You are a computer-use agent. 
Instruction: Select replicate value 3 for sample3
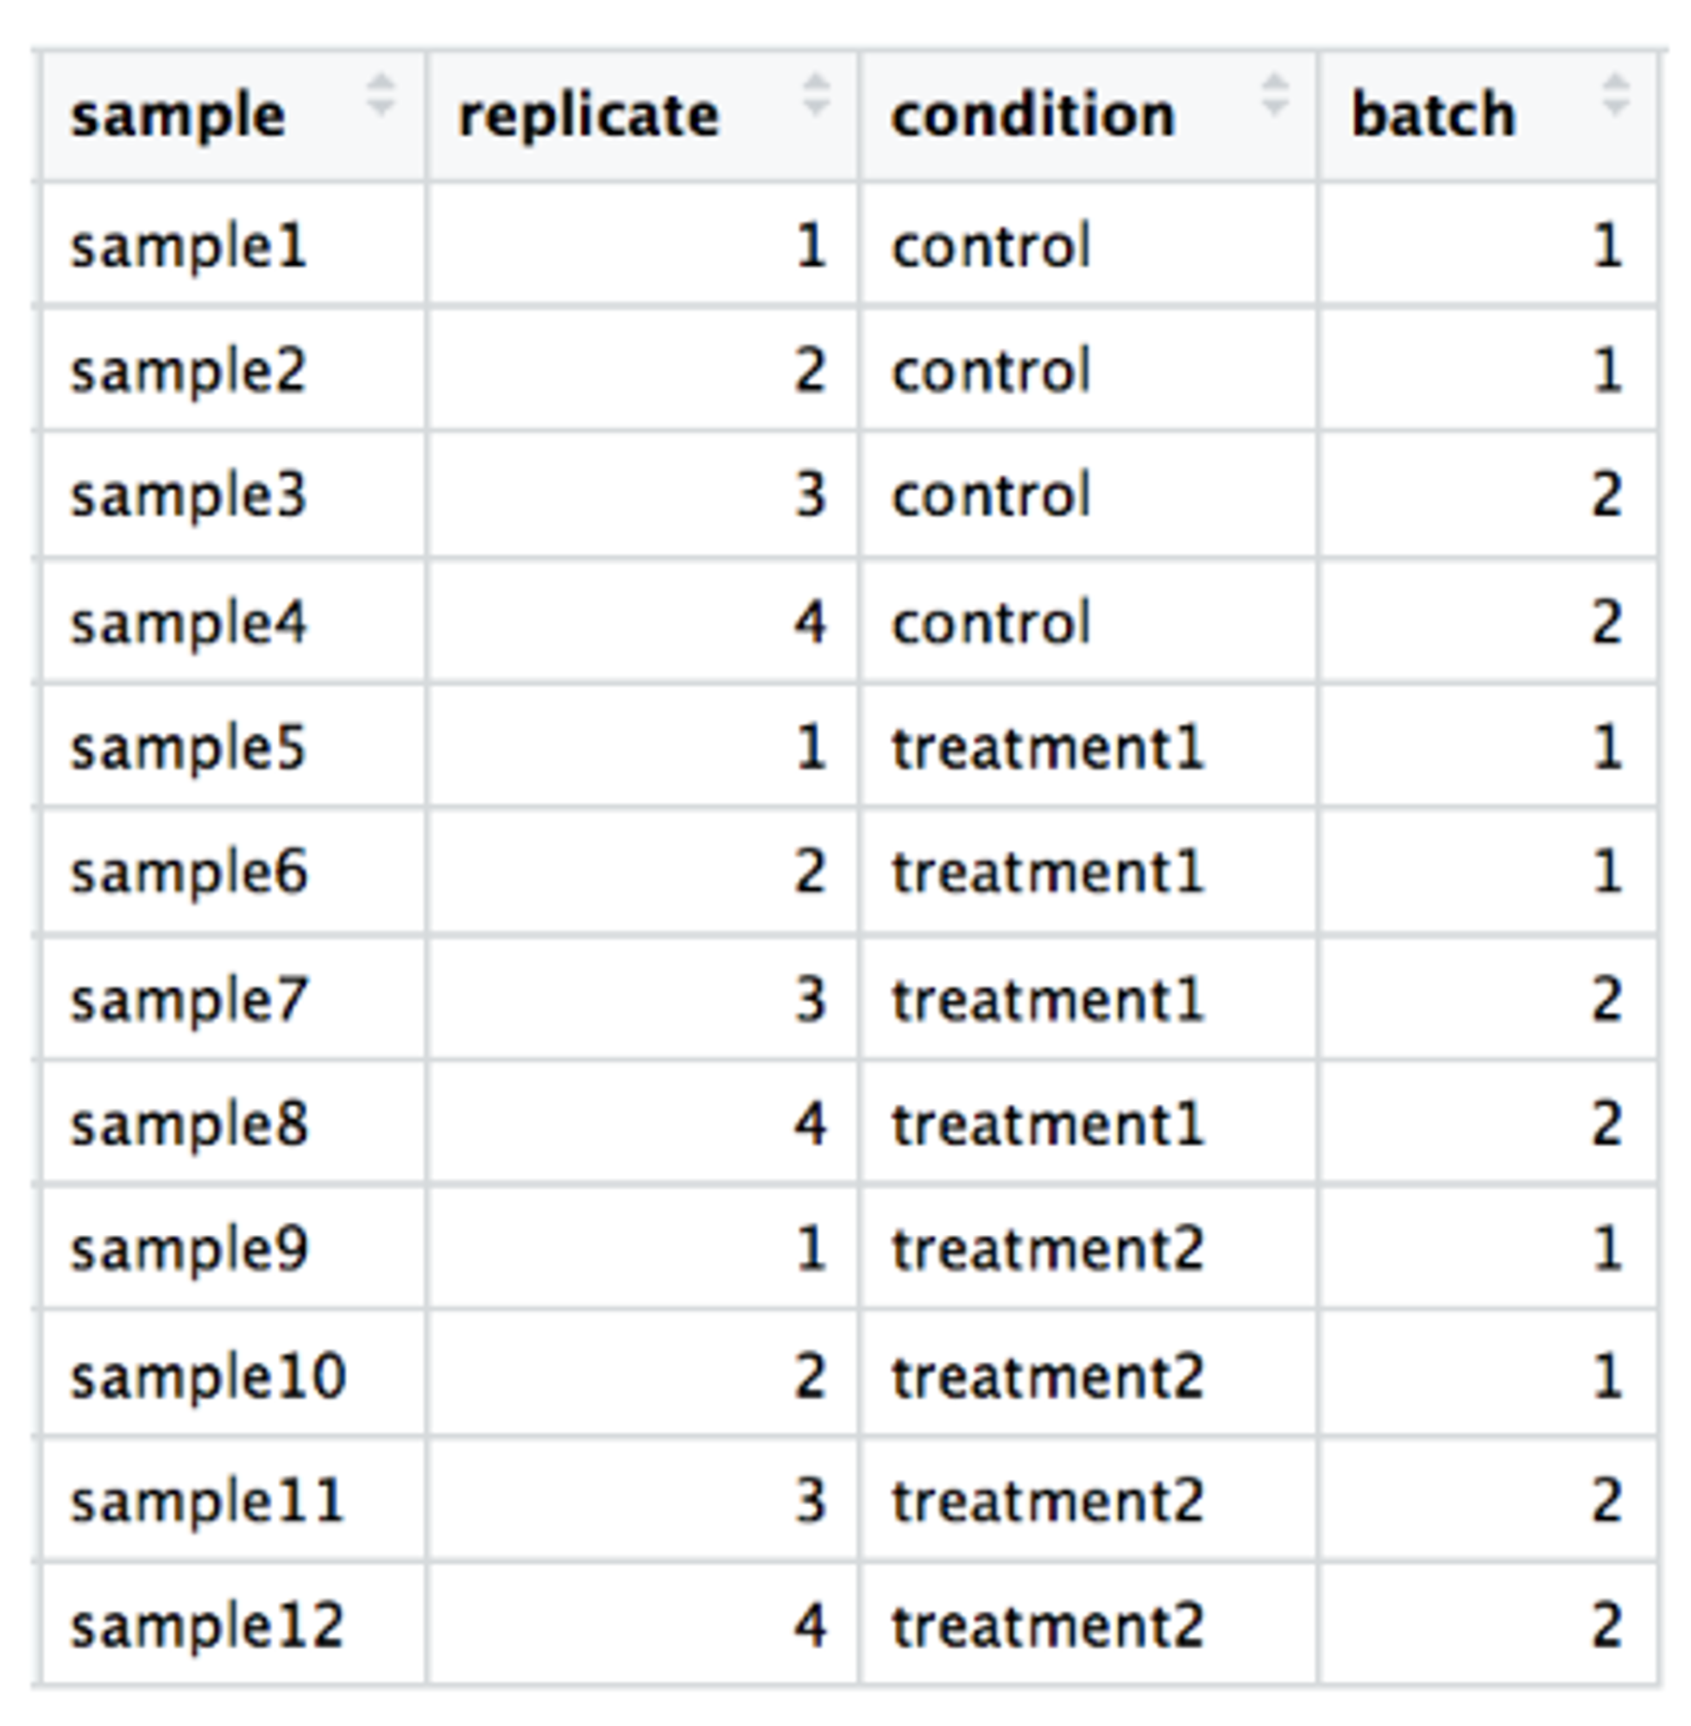(810, 495)
